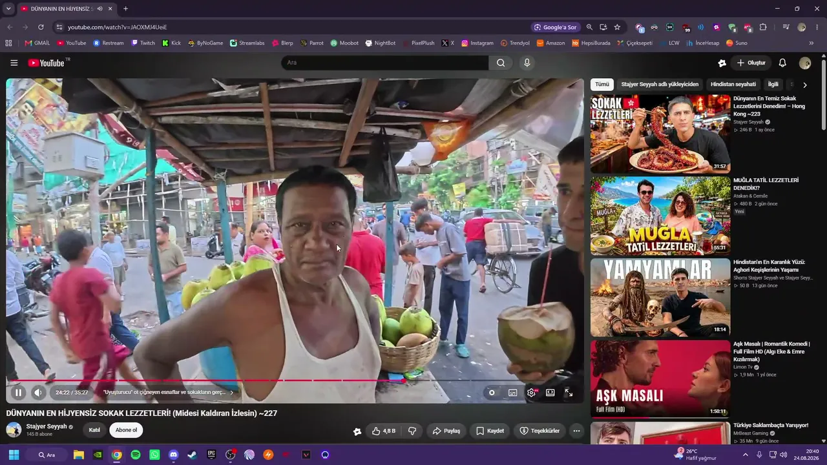Open video player settings gear

click(x=532, y=392)
